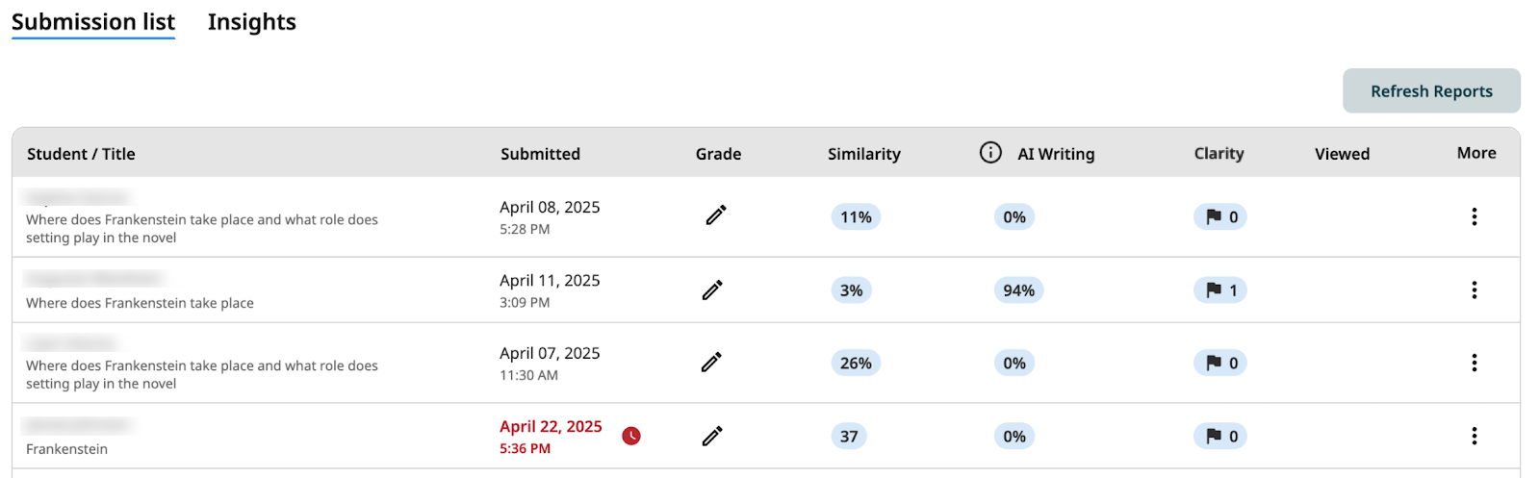Open the 'Where does Frankenstein take place' submission title

click(140, 303)
